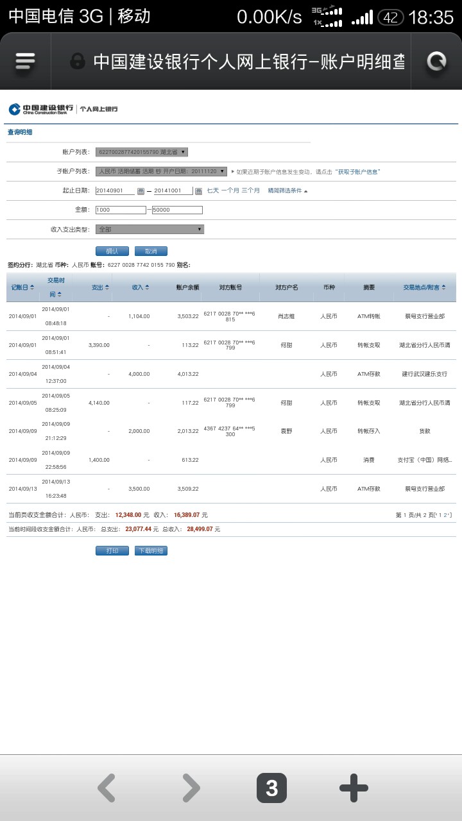
Task: Sort by 记账日 column header
Action: point(23,287)
